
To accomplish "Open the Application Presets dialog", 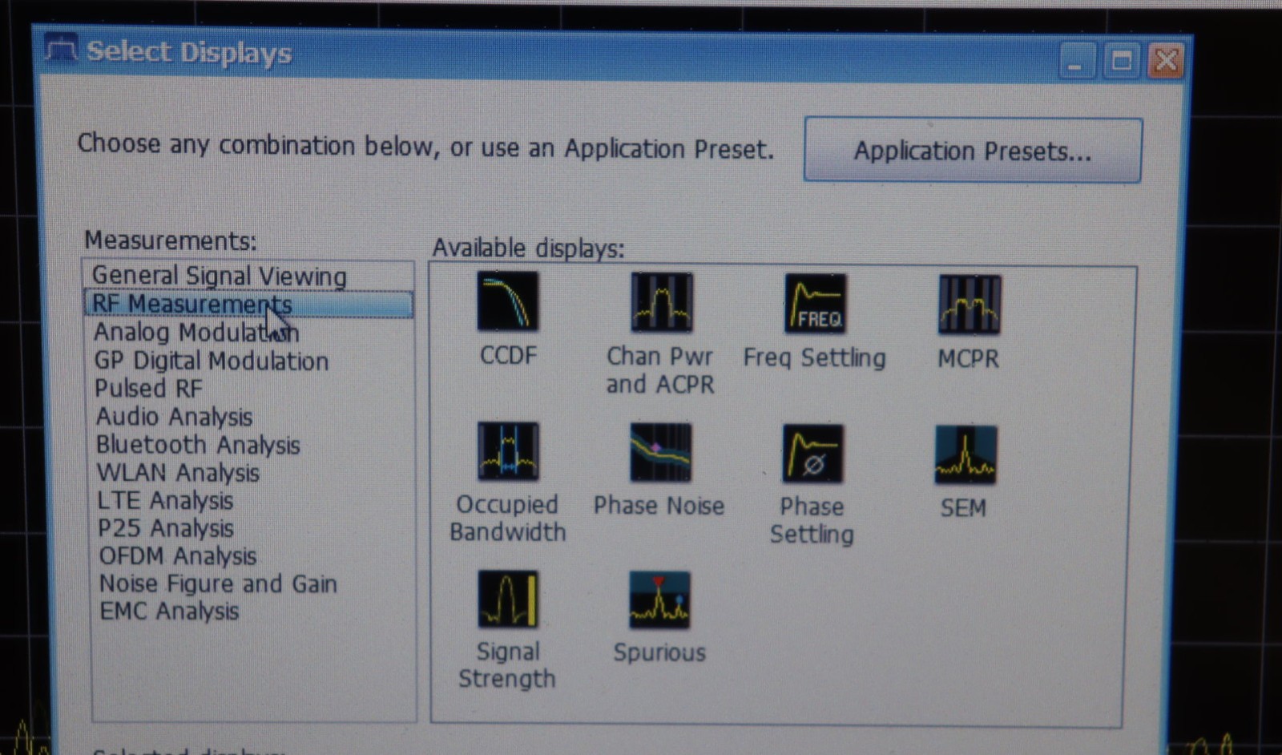I will (973, 150).
